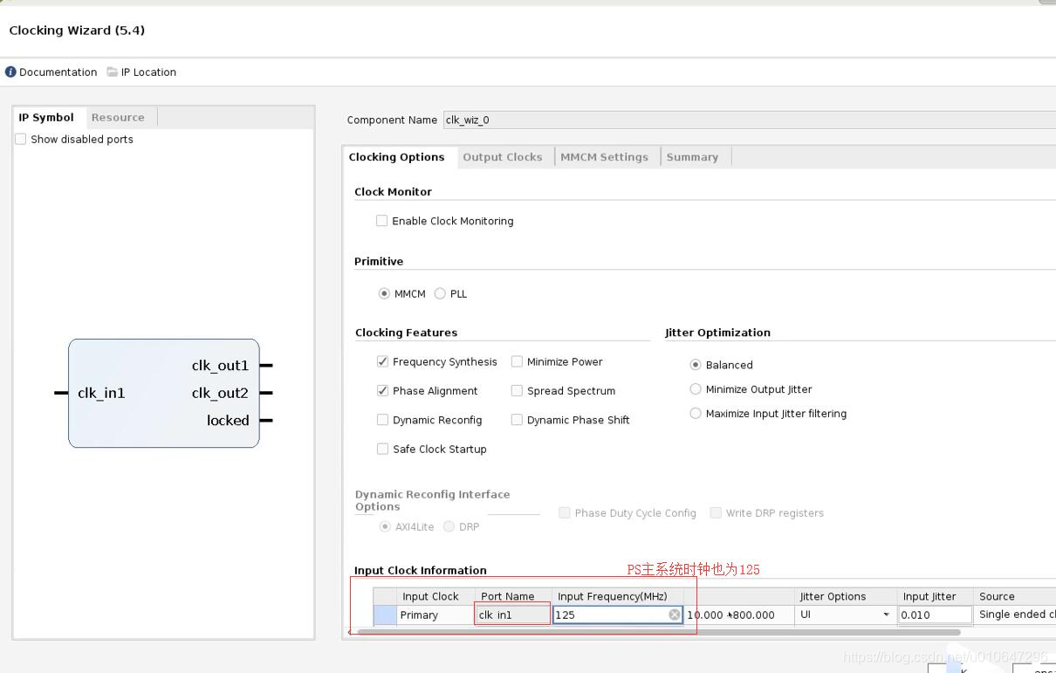Toggle Show disabled ports checkbox
This screenshot has width=1056, height=673.
pyautogui.click(x=21, y=139)
